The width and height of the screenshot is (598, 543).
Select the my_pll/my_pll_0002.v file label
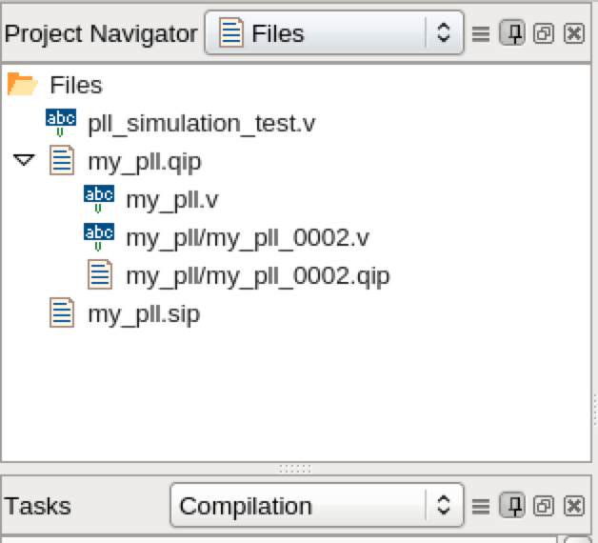point(248,238)
